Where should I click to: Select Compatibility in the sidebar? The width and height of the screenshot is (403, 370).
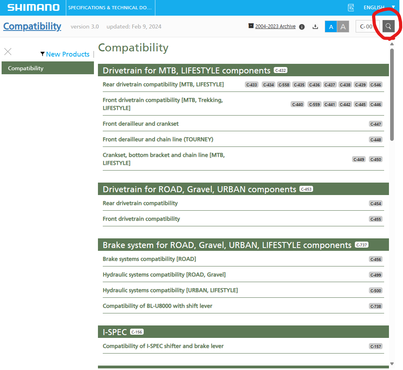(48, 68)
